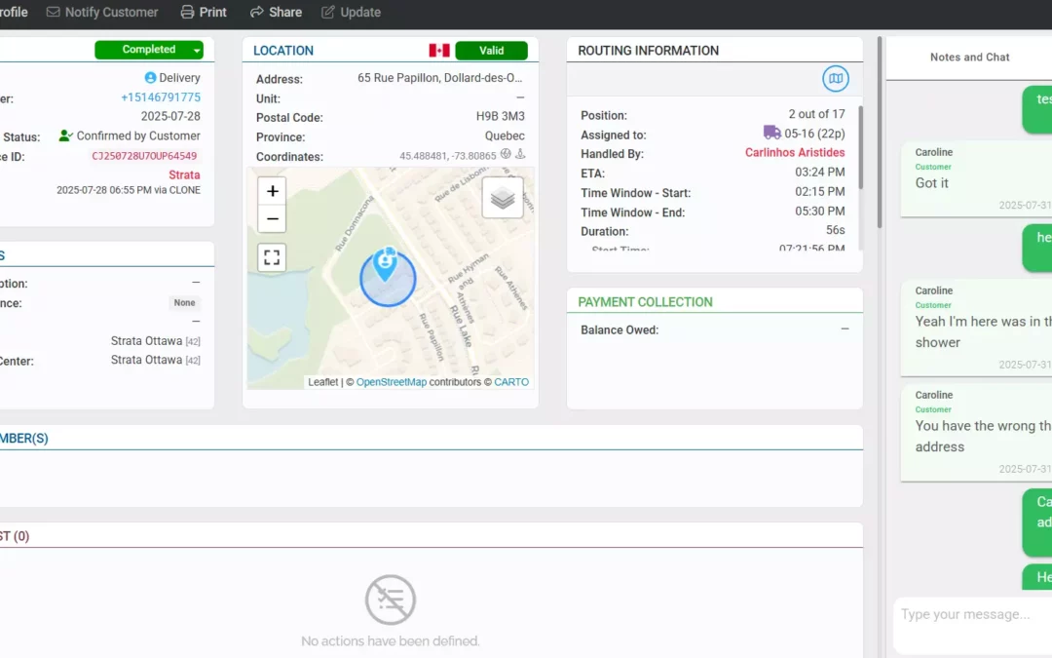The width and height of the screenshot is (1052, 658).
Task: Click Update in the top toolbar
Action: point(351,12)
